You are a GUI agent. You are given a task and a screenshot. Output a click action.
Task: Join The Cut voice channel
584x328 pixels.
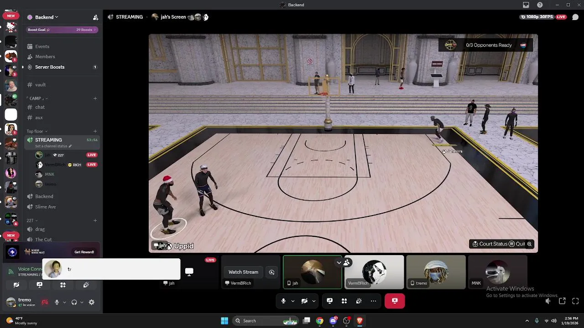(x=62, y=240)
